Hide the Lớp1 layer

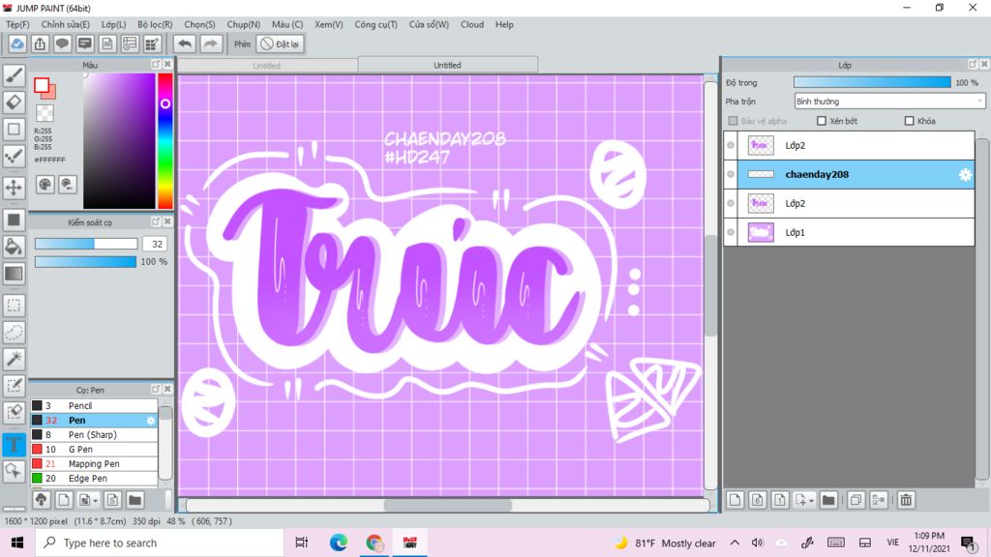(731, 232)
